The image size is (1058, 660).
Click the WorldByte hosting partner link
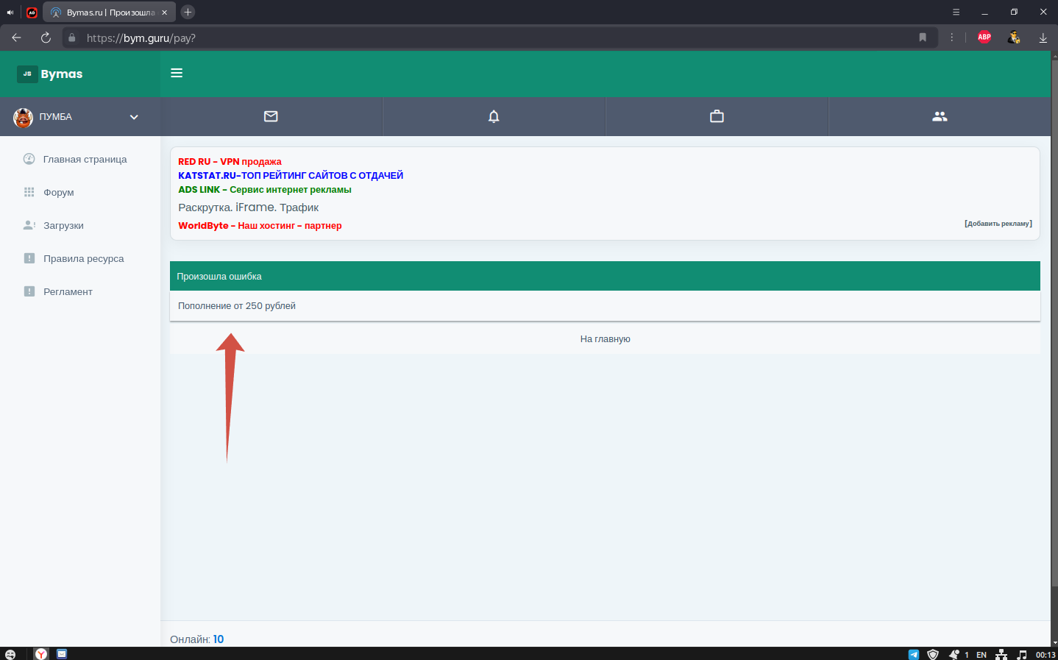click(260, 226)
